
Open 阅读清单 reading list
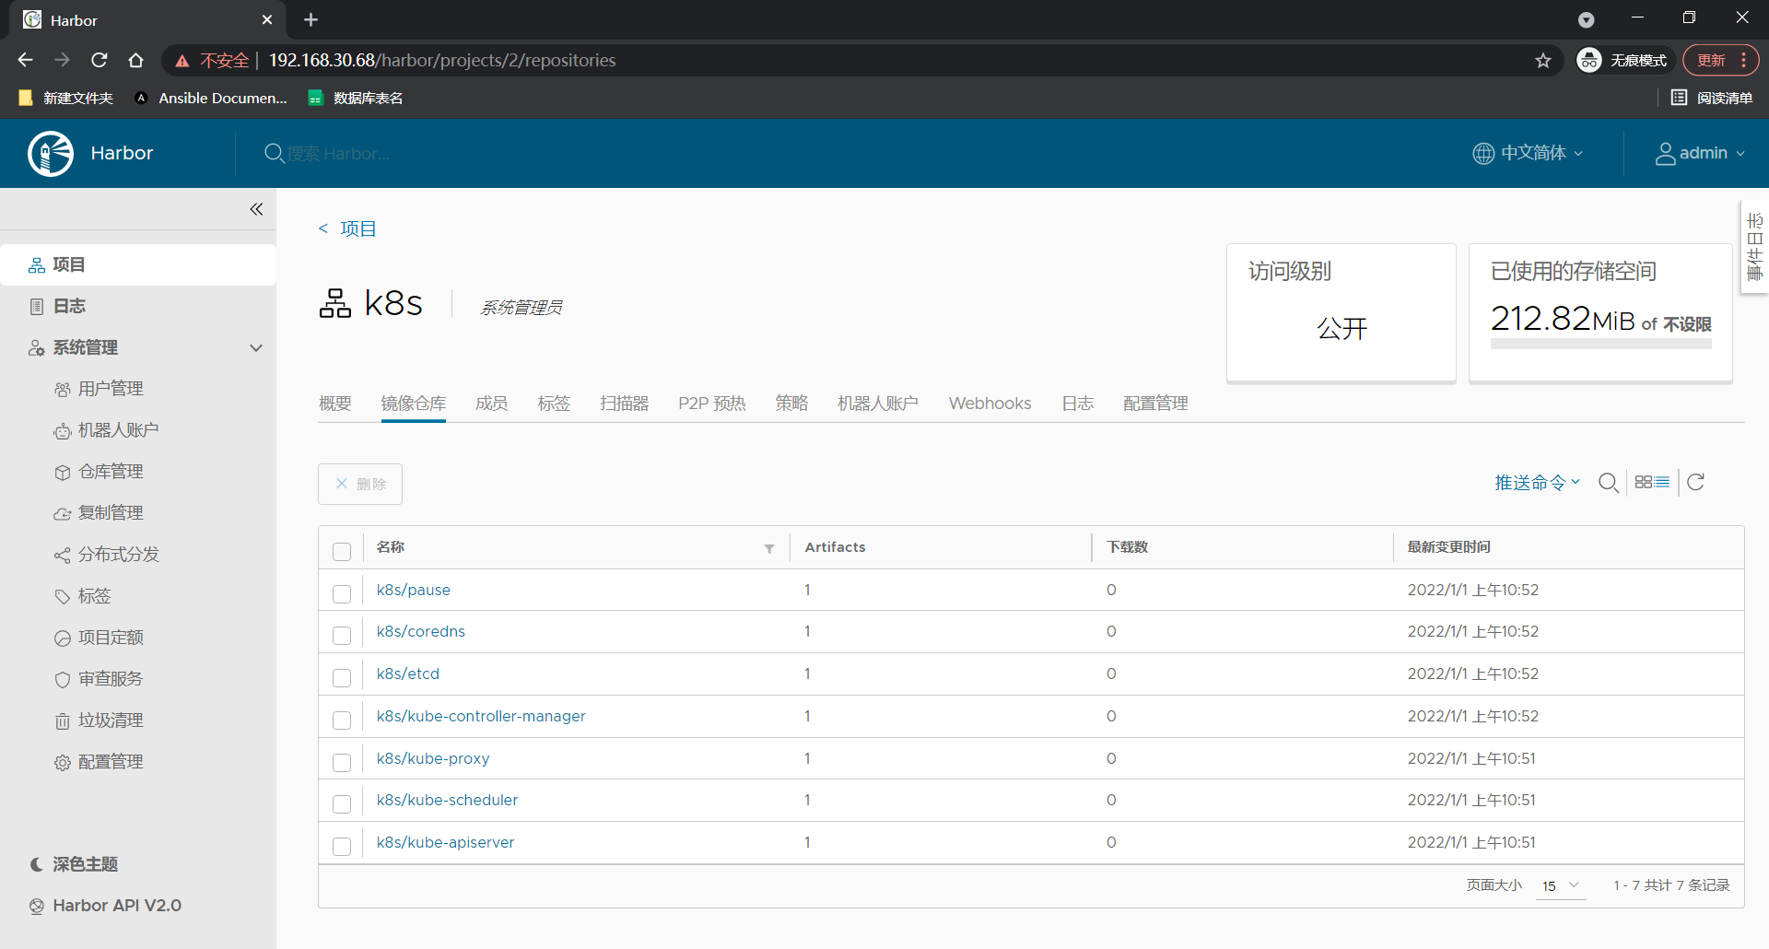point(1712,98)
